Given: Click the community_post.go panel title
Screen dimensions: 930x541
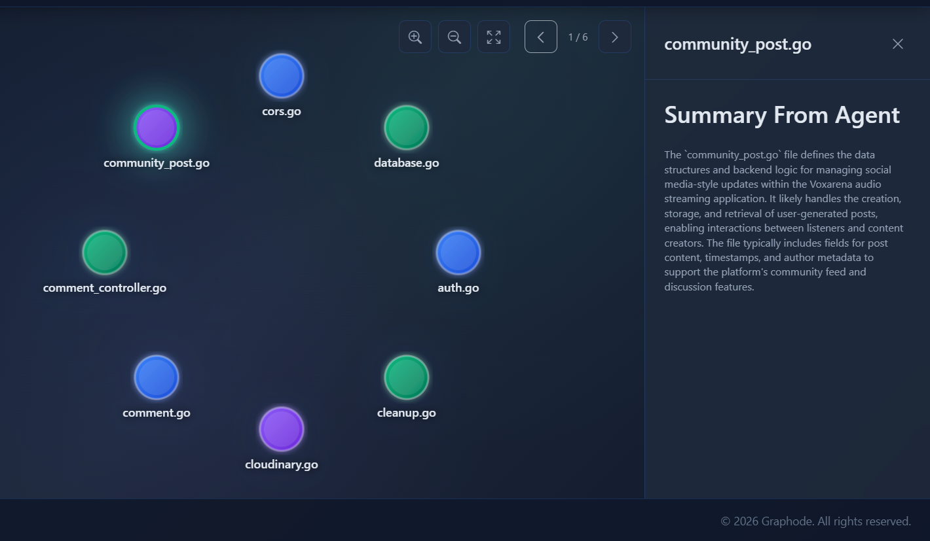Looking at the screenshot, I should [737, 44].
